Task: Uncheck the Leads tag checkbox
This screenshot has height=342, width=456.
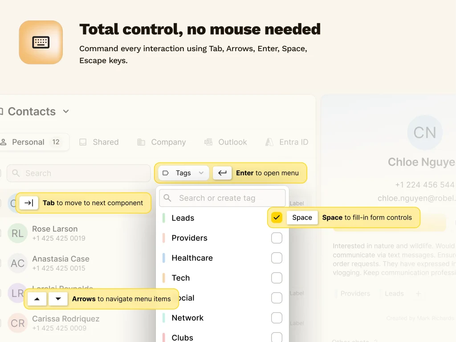Action: pyautogui.click(x=277, y=218)
